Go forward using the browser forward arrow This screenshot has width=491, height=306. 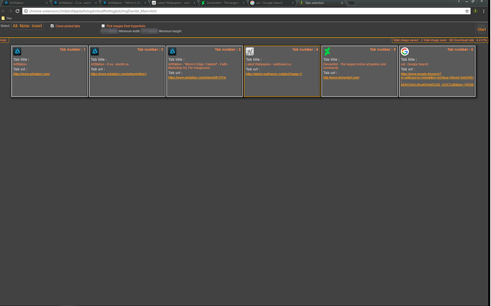pos(10,11)
